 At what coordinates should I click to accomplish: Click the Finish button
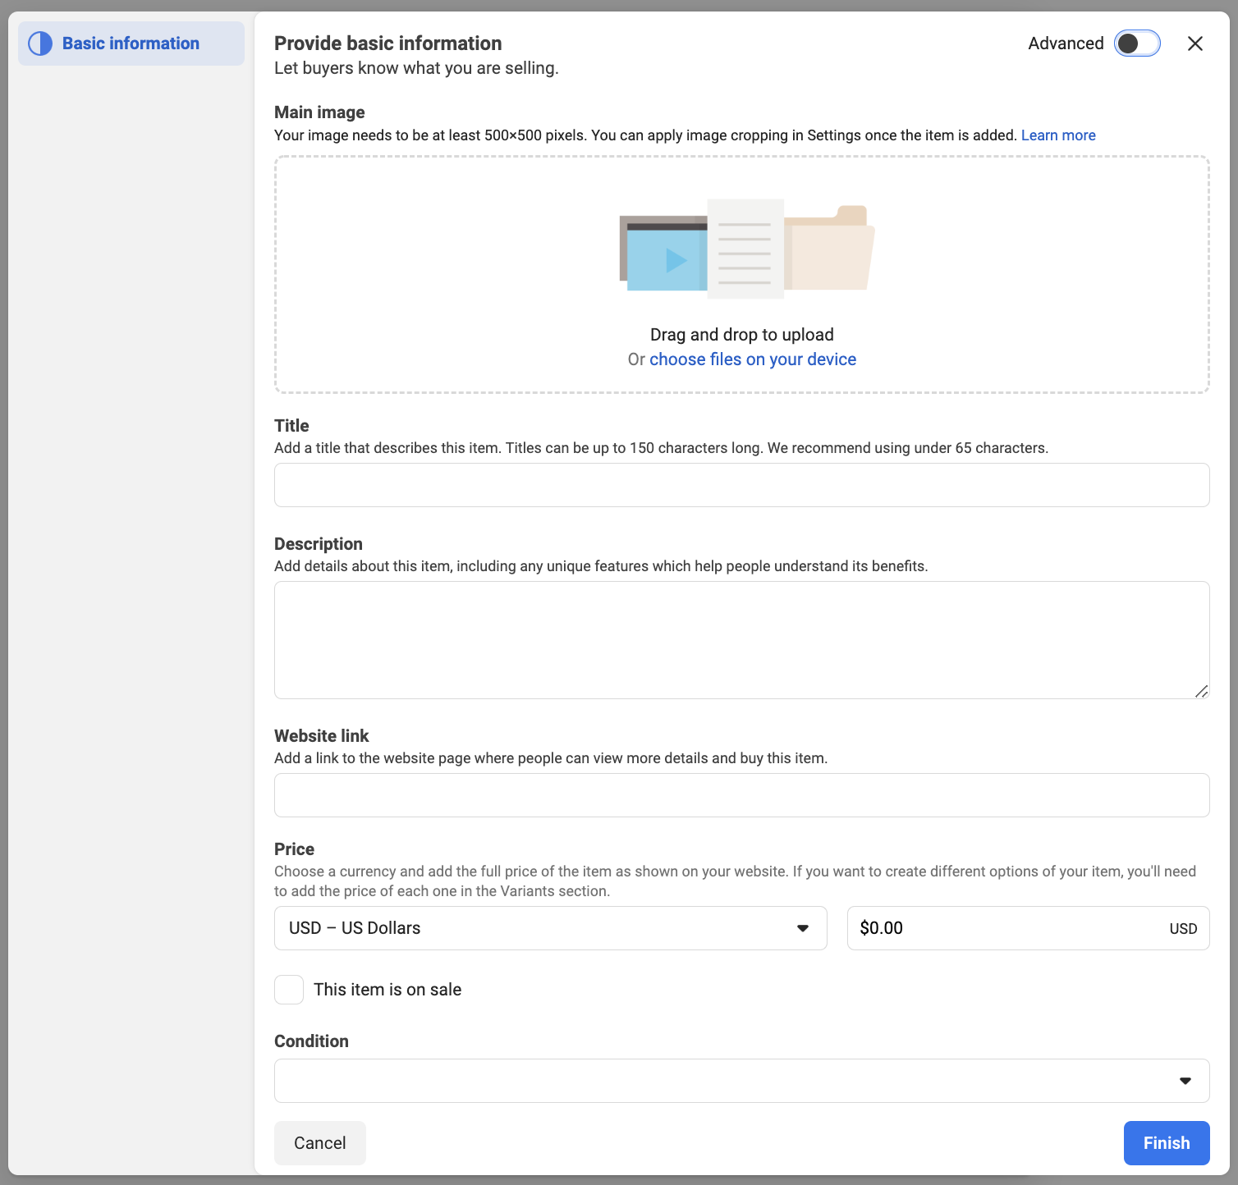pos(1166,1143)
